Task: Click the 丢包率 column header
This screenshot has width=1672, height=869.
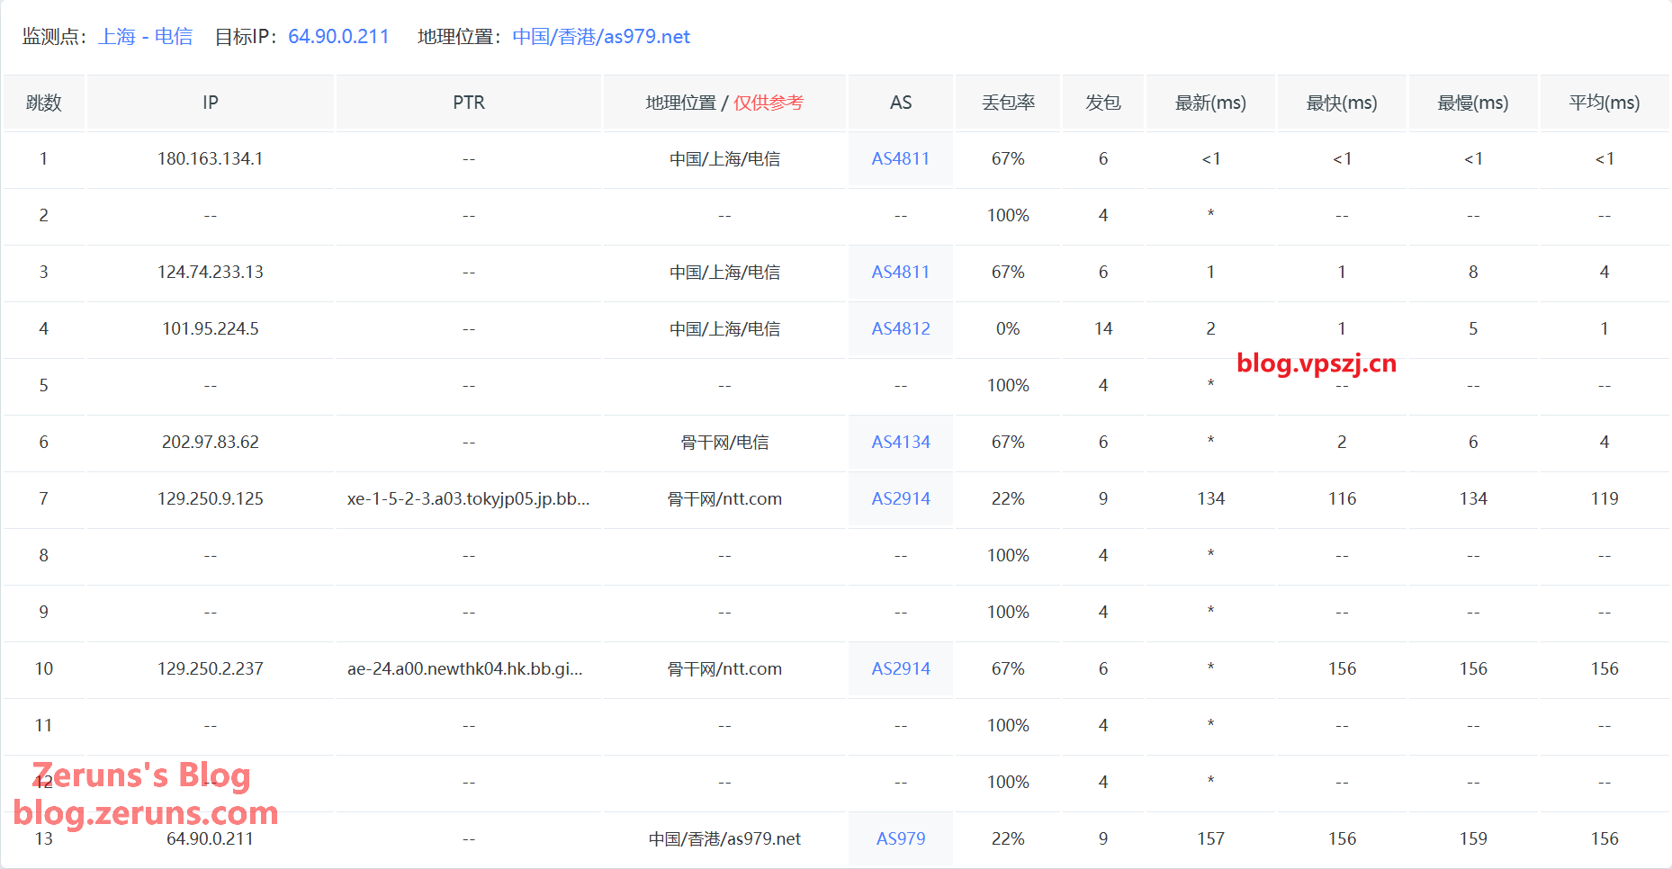Action: pyautogui.click(x=1008, y=103)
